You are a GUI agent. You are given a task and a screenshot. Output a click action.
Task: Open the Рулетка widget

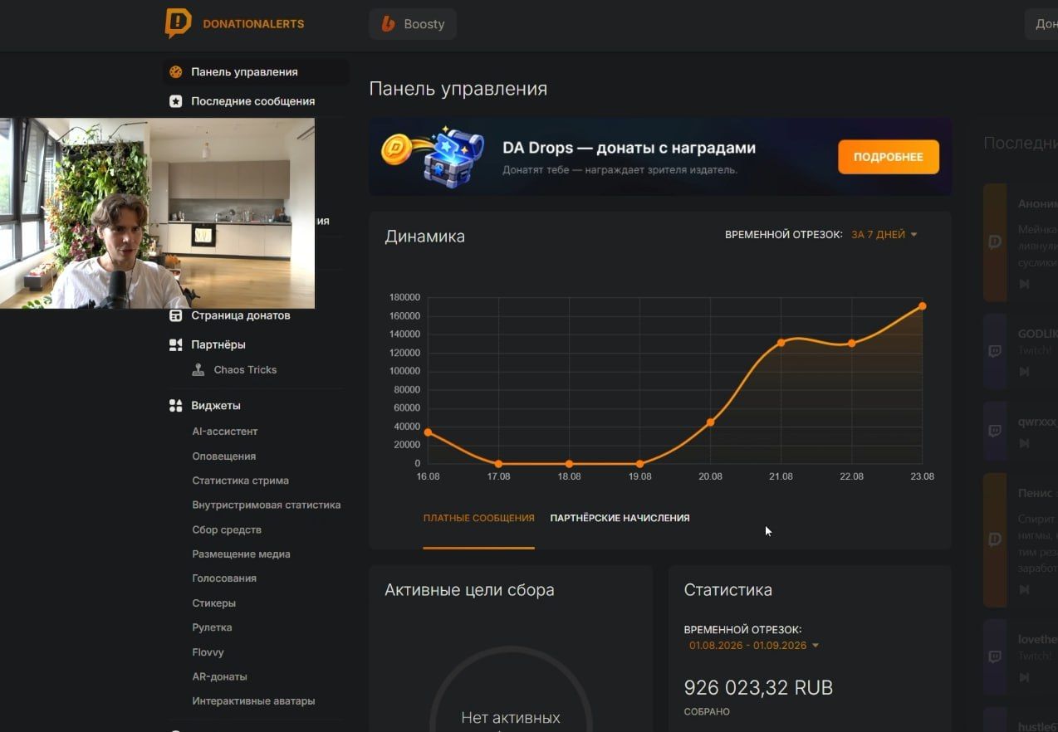(x=212, y=627)
